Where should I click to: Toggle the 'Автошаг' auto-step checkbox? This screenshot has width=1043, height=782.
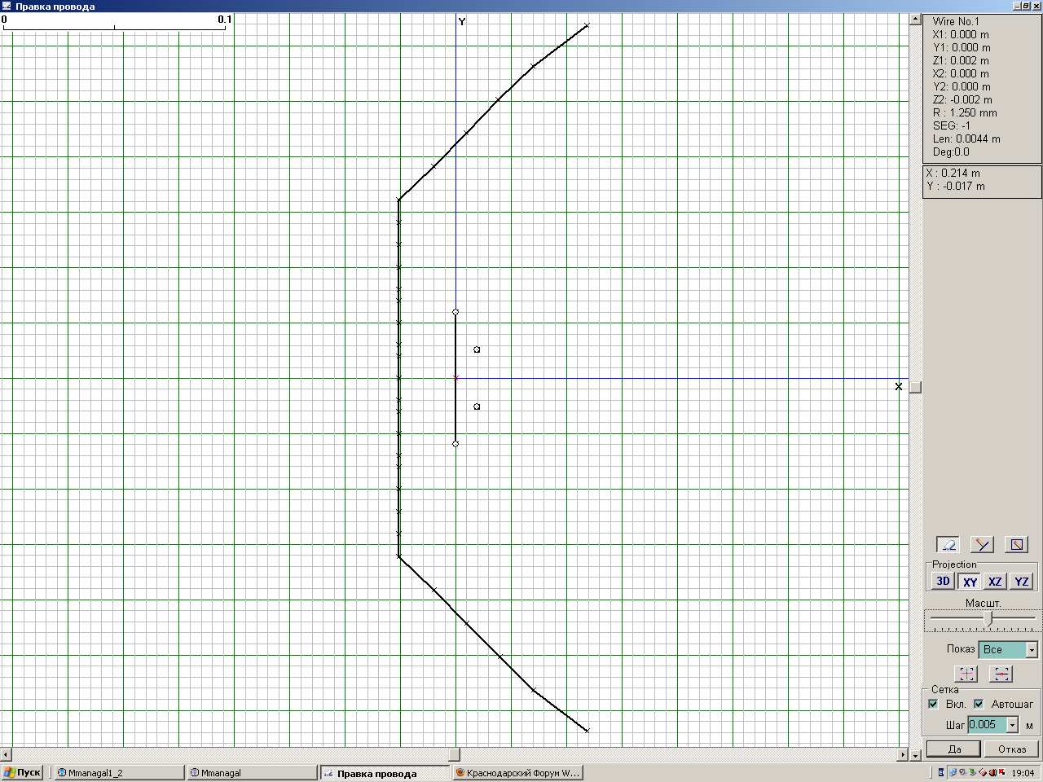tap(979, 704)
